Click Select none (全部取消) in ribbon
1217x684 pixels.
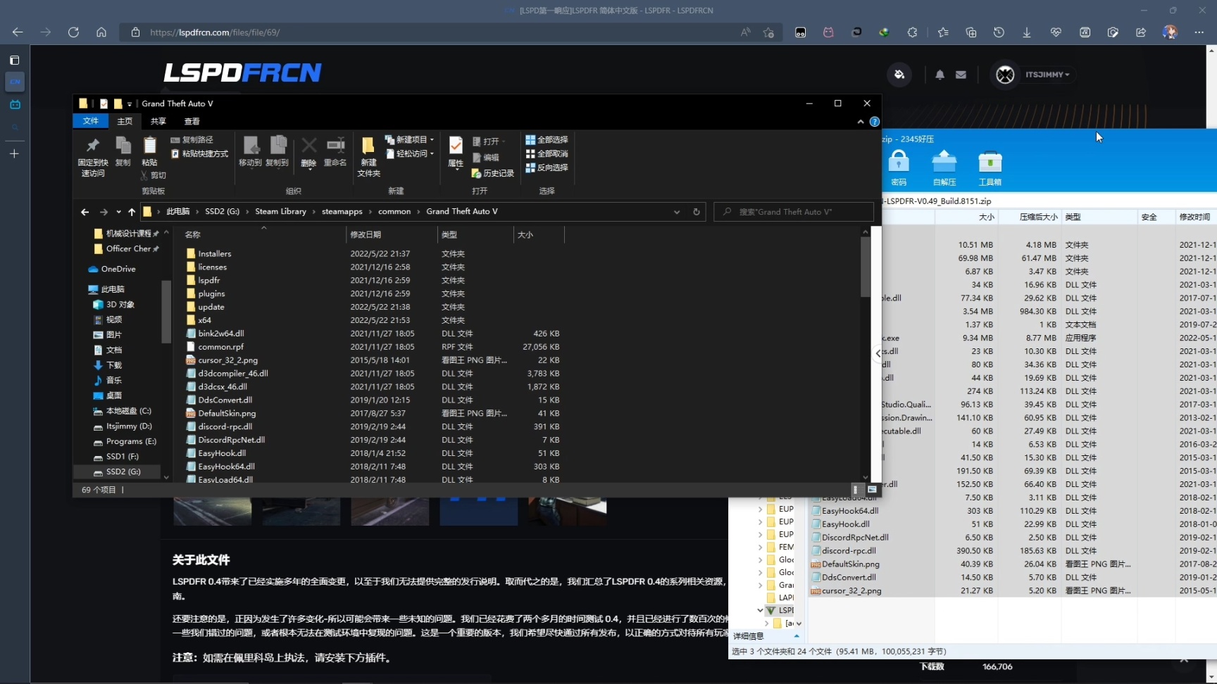(547, 153)
